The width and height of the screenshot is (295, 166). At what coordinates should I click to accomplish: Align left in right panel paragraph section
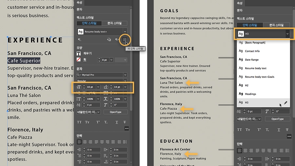coord(239,150)
